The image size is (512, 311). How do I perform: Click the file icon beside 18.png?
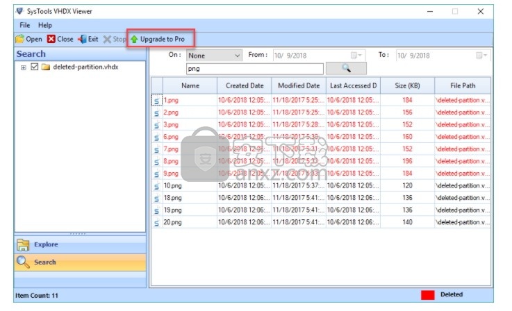coord(157,198)
